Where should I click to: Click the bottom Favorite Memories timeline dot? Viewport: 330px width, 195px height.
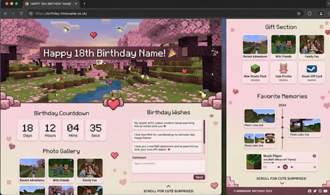pos(282,138)
